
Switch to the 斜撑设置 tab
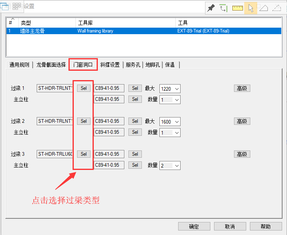pyautogui.click(x=110, y=65)
